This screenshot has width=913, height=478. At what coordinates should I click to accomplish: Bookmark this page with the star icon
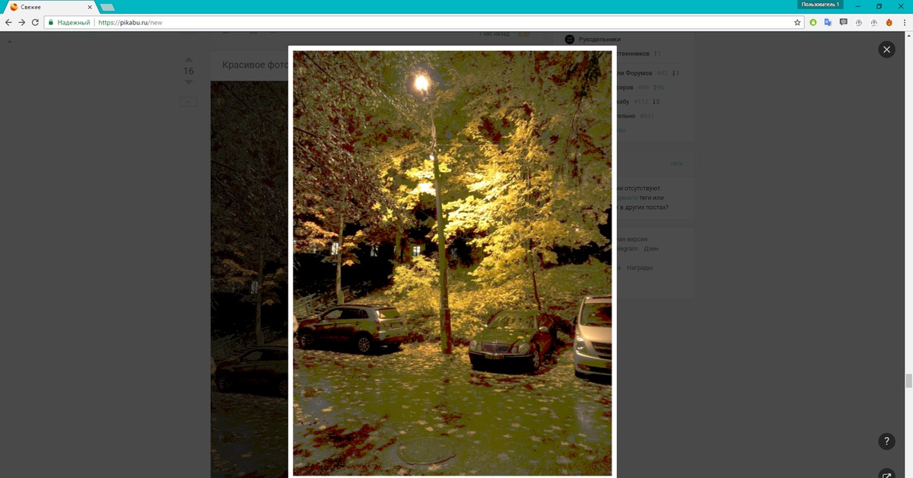click(x=797, y=23)
